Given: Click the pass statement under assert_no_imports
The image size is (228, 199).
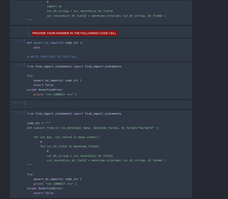Looking at the screenshot, I should click(x=36, y=47).
